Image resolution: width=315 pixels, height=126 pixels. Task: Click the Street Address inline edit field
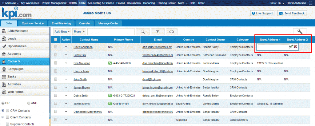(x=273, y=46)
